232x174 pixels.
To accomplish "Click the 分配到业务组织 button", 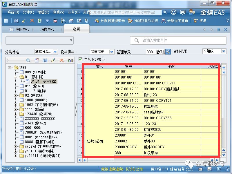I will tap(143, 21).
